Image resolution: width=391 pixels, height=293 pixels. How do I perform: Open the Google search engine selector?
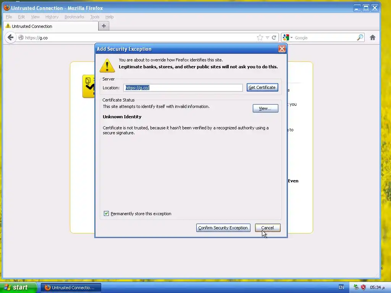(x=288, y=38)
